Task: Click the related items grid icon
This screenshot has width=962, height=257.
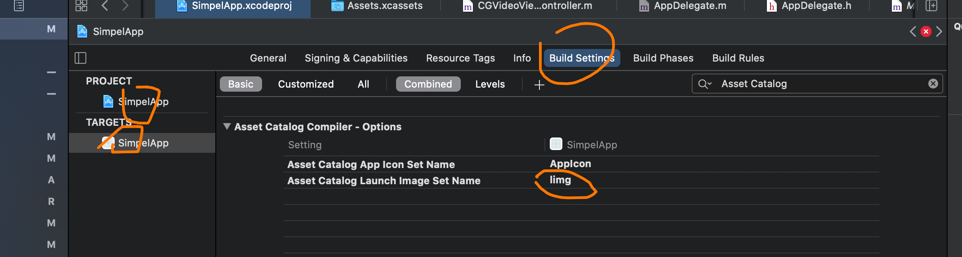Action: click(x=81, y=5)
